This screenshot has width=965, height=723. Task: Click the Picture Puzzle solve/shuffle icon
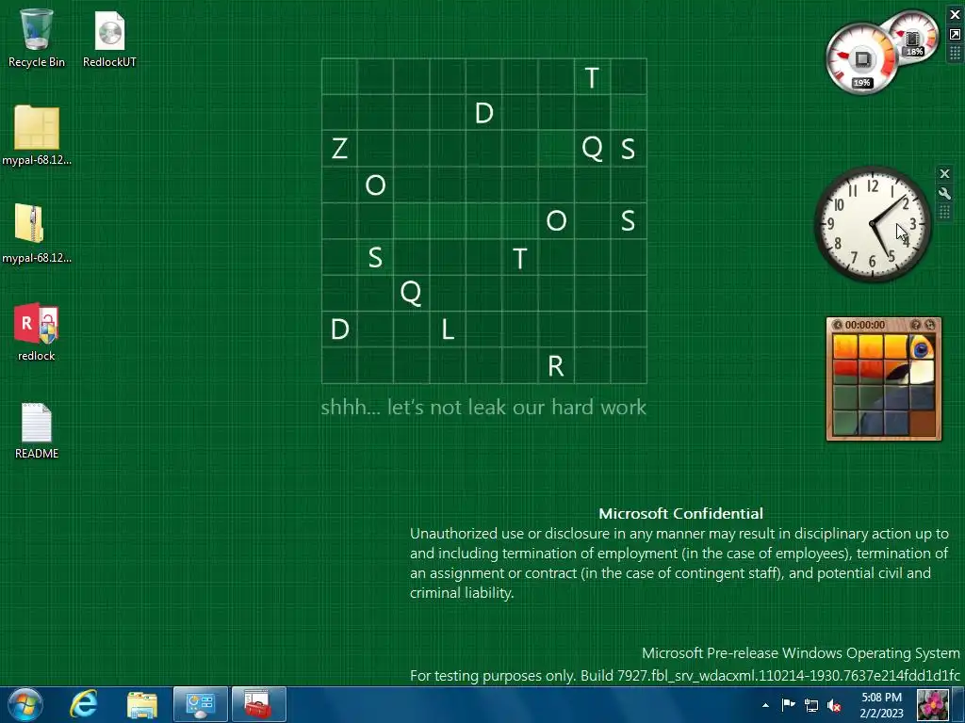coord(930,325)
